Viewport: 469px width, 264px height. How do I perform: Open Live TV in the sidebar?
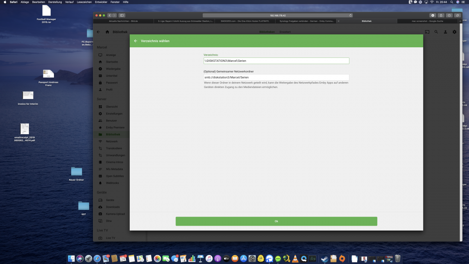[x=110, y=238]
